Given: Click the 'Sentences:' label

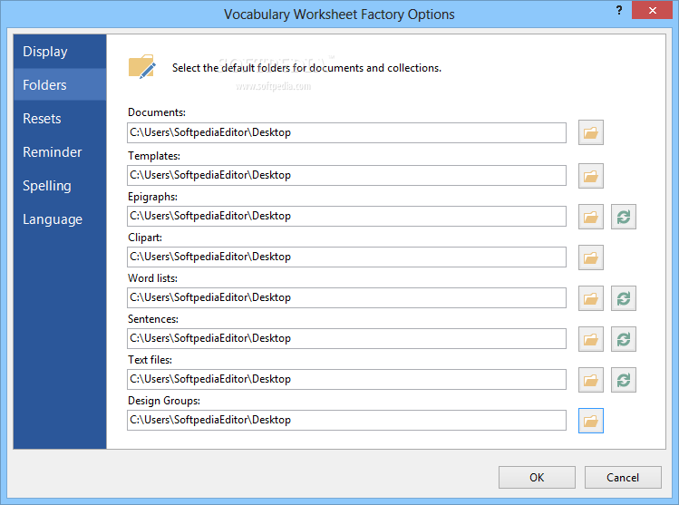Looking at the screenshot, I should click(153, 319).
